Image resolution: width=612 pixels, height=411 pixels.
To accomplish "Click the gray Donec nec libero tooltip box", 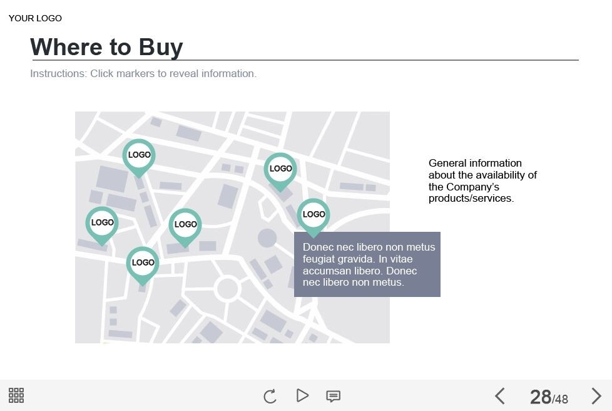I will tap(367, 264).
